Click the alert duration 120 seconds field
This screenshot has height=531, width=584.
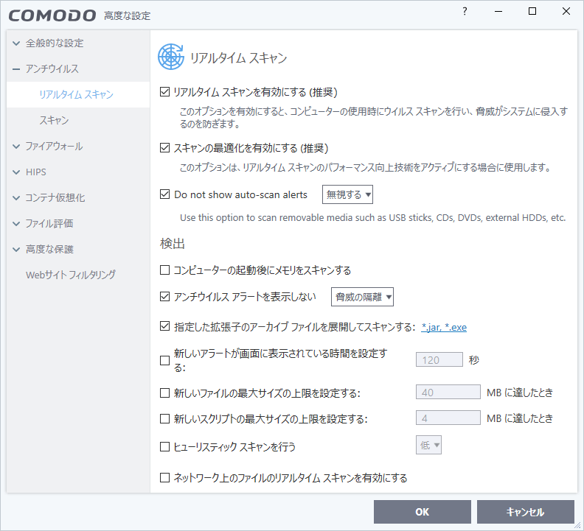click(439, 360)
